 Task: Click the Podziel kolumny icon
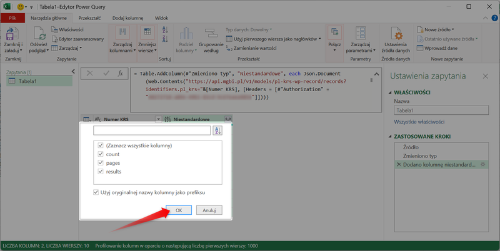tap(186, 34)
